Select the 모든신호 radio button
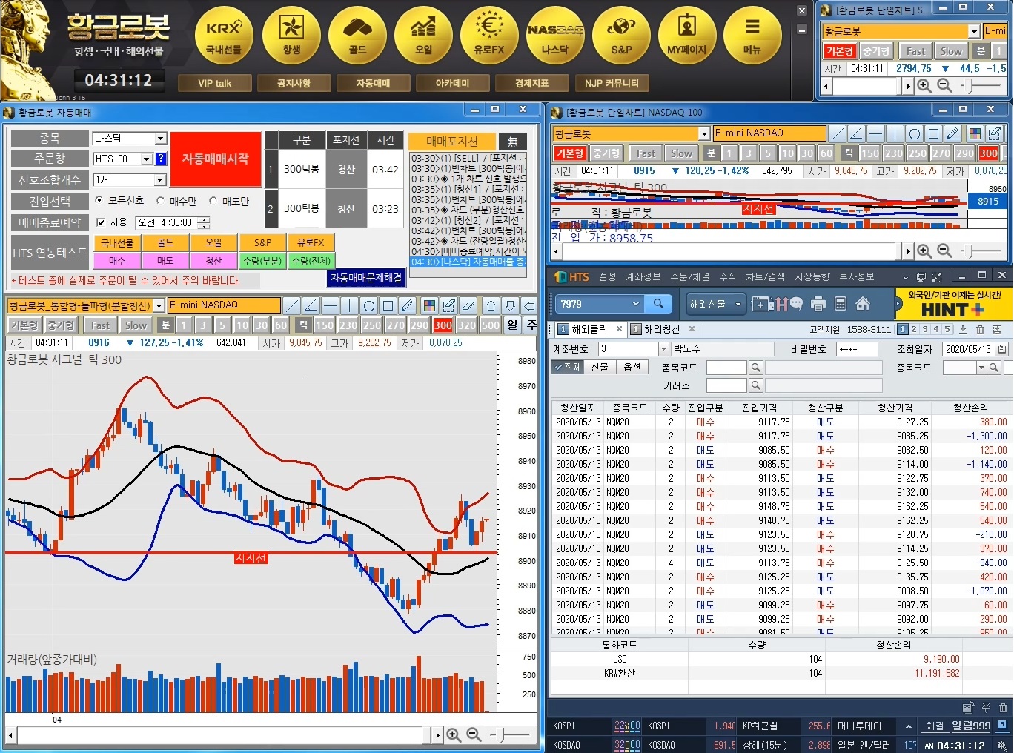This screenshot has width=1014, height=753. pos(99,201)
